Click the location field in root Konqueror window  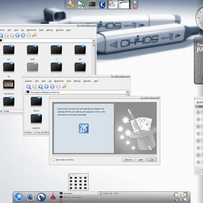[x=46, y=41]
